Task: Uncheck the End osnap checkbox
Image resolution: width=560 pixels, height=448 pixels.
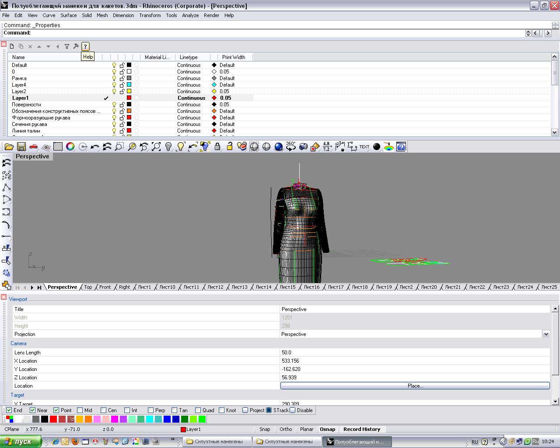Action: pyautogui.click(x=9, y=410)
